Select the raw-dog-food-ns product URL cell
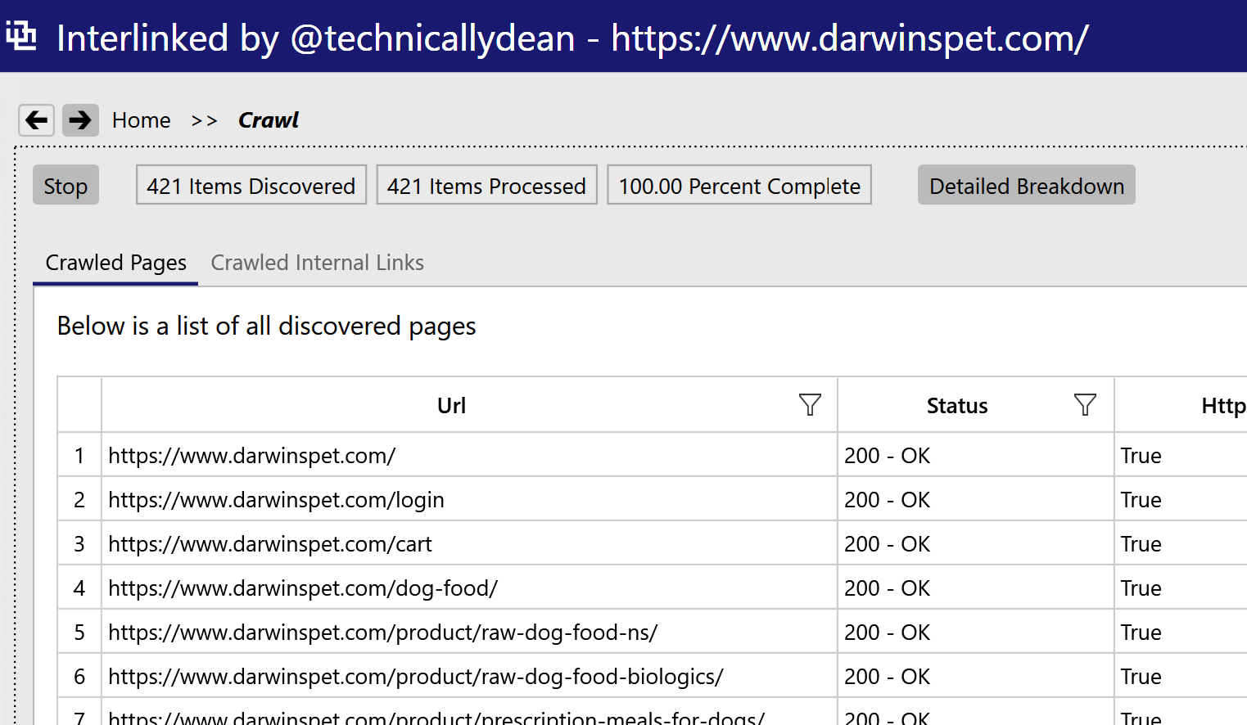This screenshot has width=1247, height=725. [469, 632]
